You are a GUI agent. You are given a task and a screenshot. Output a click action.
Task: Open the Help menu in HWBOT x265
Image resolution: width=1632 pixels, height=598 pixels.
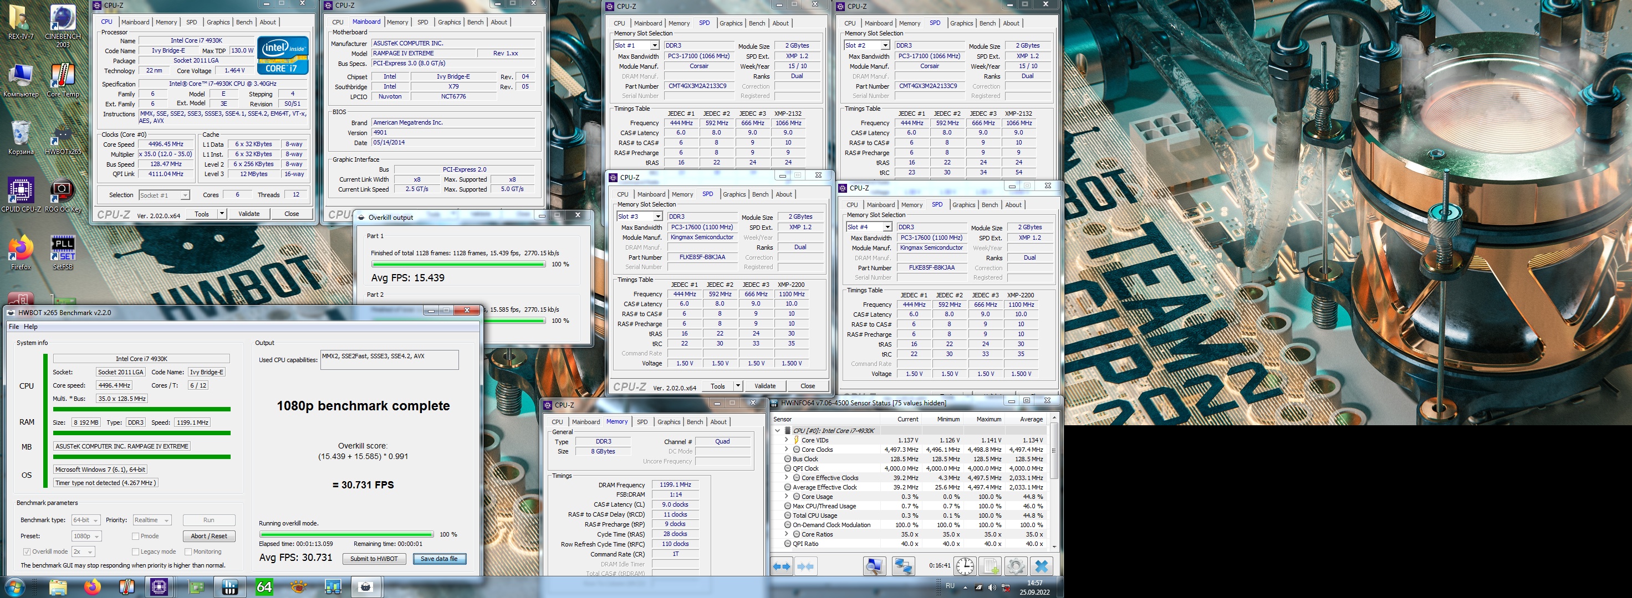[x=30, y=327]
